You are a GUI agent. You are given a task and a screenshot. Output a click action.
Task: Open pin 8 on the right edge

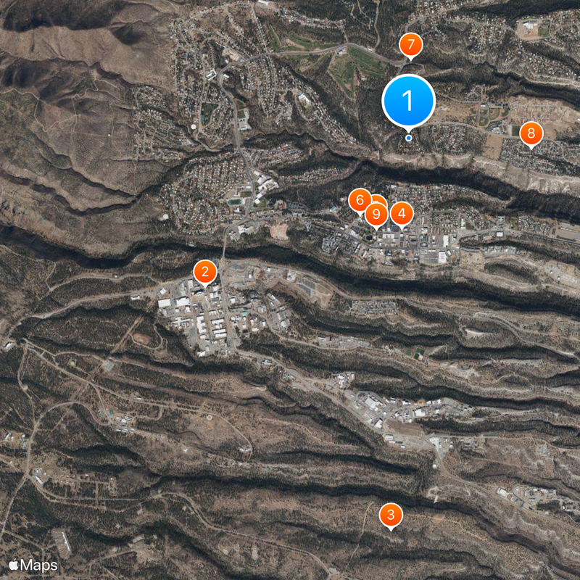531,132
